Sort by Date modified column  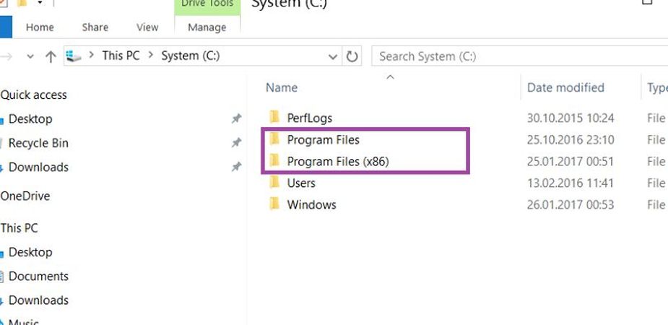(565, 87)
